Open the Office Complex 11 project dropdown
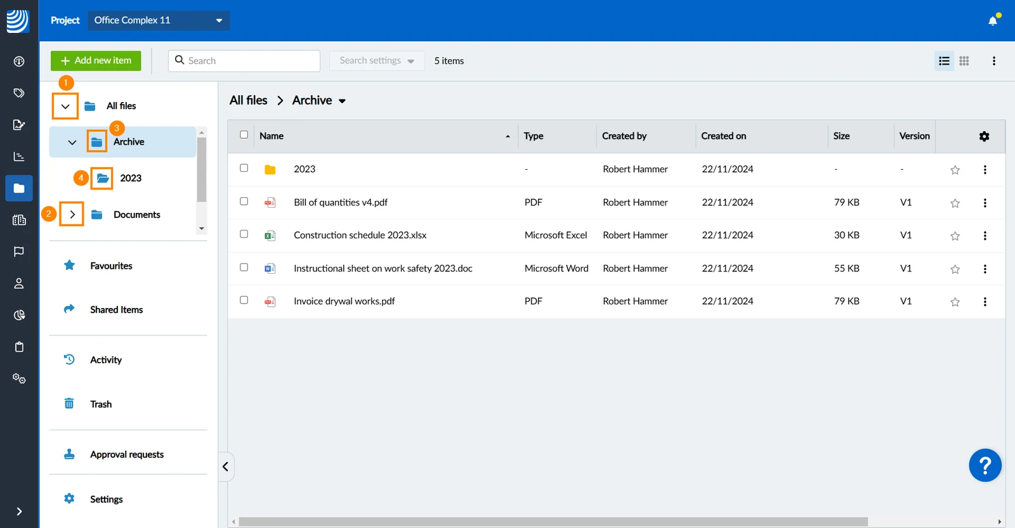 (x=159, y=20)
